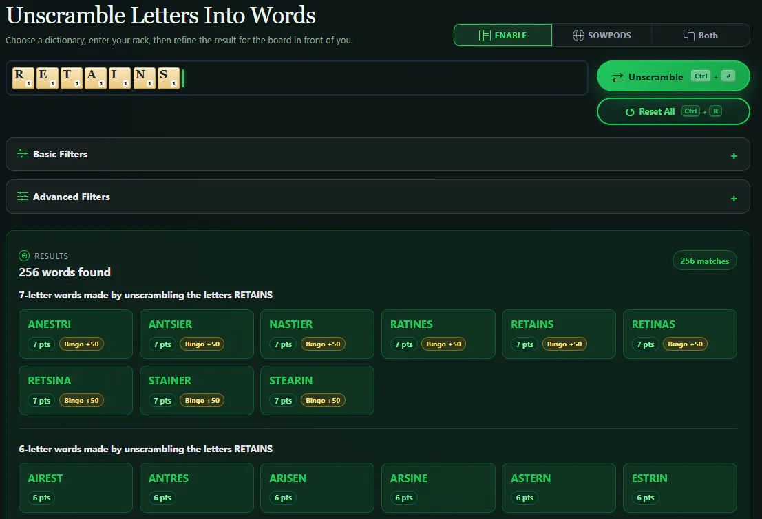
Task: Click the S tile in the rack
Action: [169, 78]
